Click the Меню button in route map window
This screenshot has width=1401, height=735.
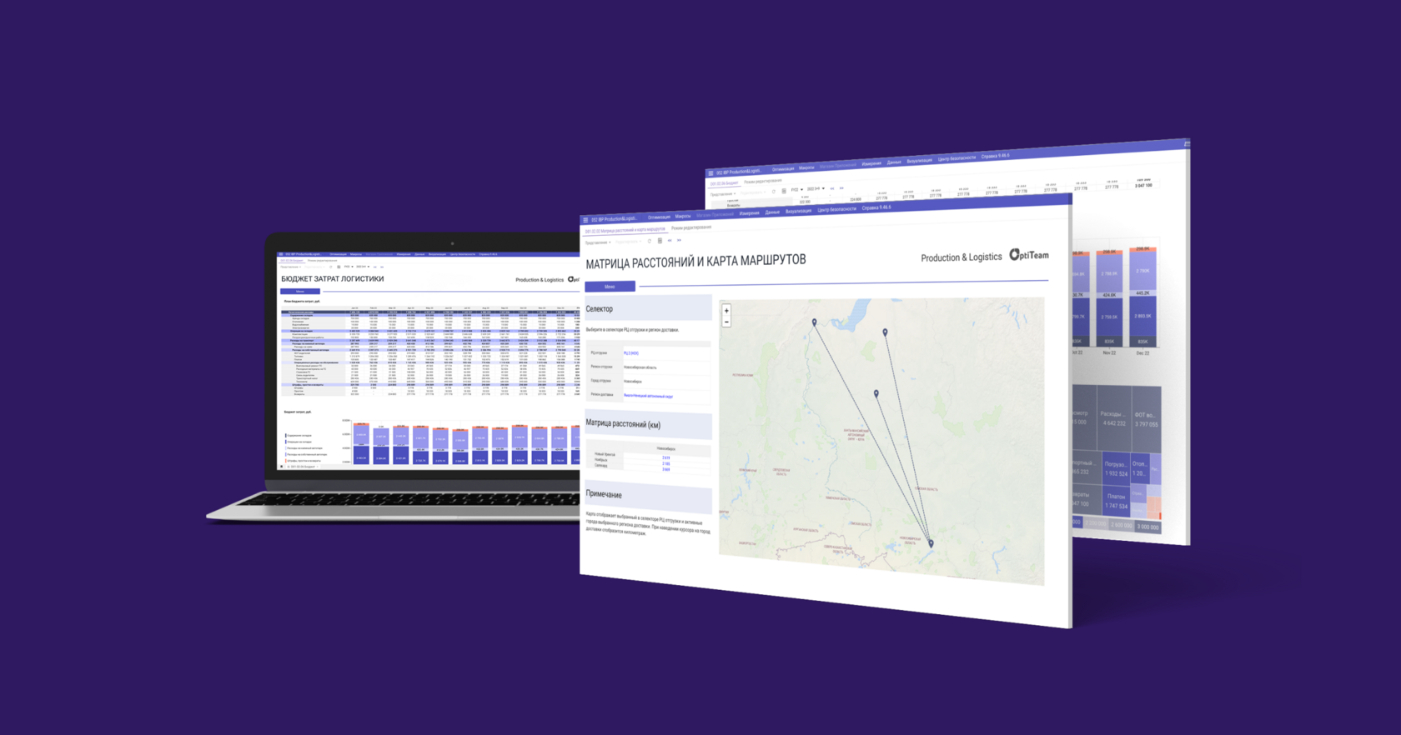coord(610,286)
